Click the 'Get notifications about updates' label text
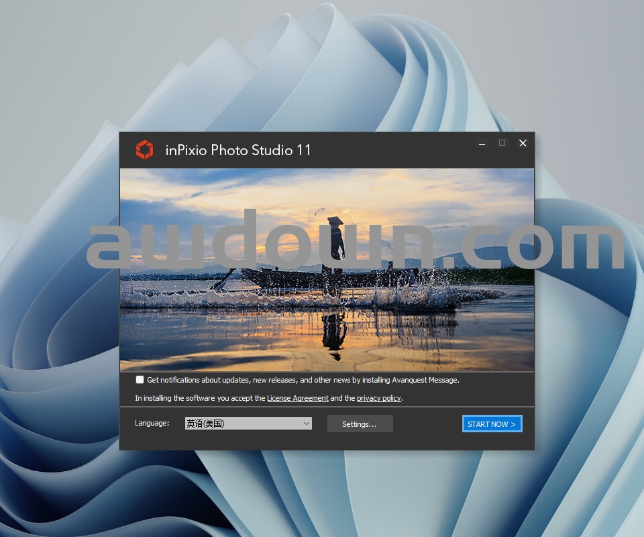The height and width of the screenshot is (537, 644). coord(303,380)
